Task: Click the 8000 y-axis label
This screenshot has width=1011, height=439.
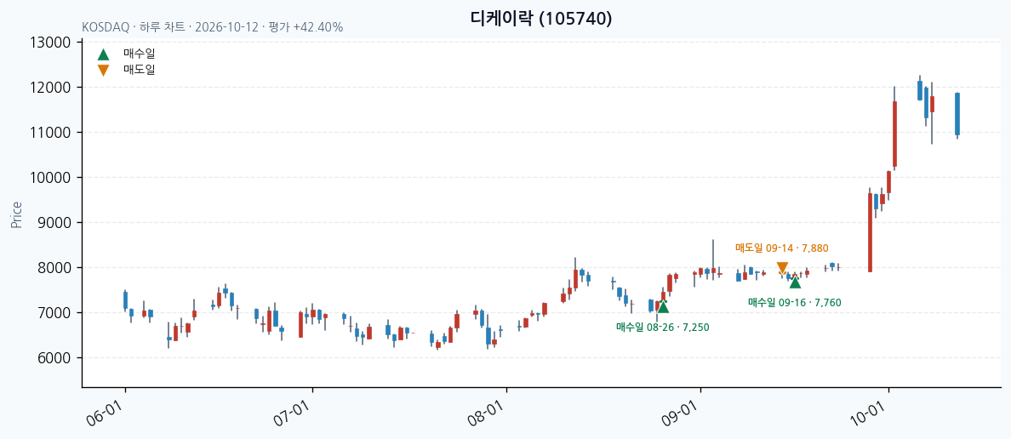Action: [54, 268]
